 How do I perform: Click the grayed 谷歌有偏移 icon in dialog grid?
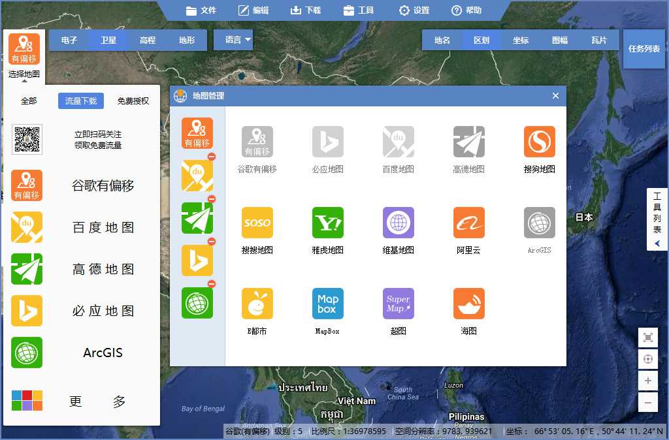click(x=257, y=142)
